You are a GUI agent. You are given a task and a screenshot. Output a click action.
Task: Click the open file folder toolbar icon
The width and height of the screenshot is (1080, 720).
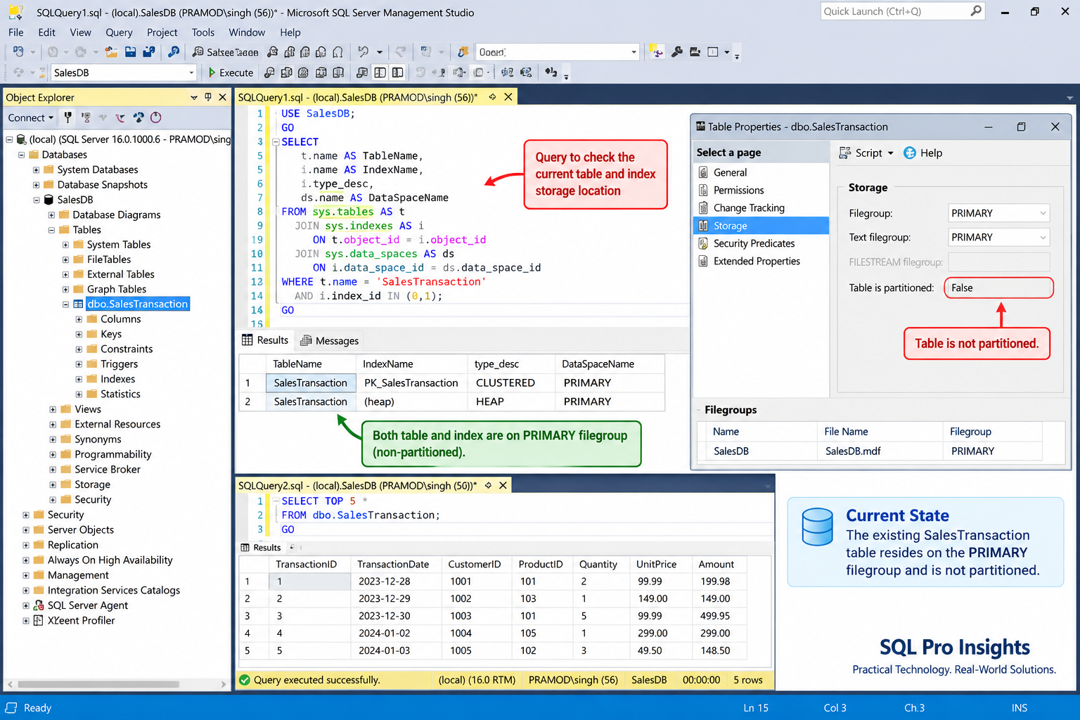click(x=111, y=52)
